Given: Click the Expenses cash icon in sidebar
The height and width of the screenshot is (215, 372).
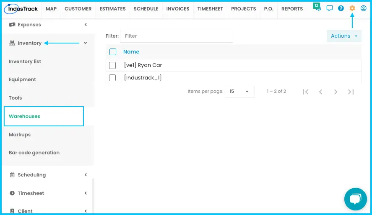Looking at the screenshot, I should pyautogui.click(x=12, y=25).
